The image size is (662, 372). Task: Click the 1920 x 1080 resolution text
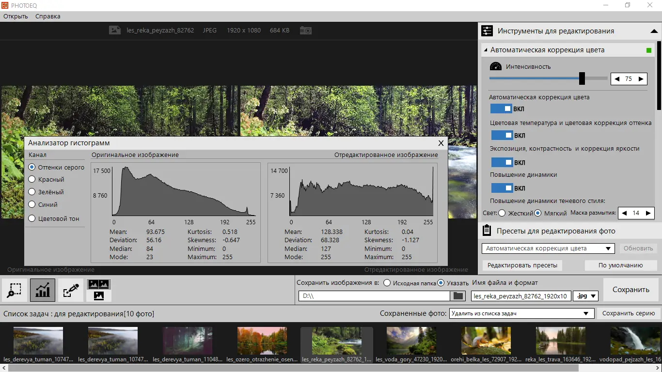tap(244, 30)
